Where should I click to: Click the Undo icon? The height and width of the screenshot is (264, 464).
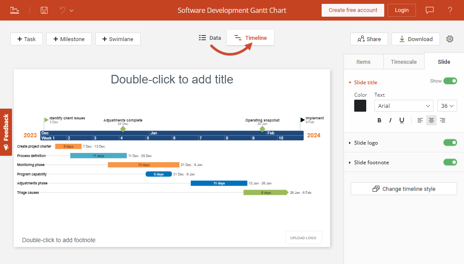[61, 10]
